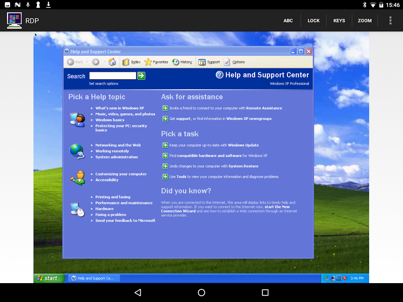Open Working remotely topic

click(112, 151)
